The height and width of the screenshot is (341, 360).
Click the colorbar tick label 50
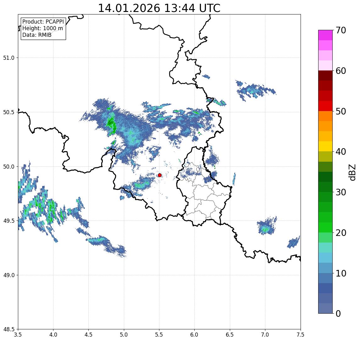pos(341,111)
